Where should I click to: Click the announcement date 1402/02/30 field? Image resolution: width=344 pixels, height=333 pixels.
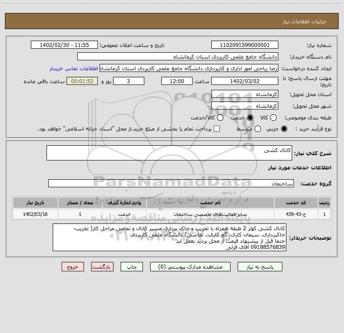[x=64, y=45]
